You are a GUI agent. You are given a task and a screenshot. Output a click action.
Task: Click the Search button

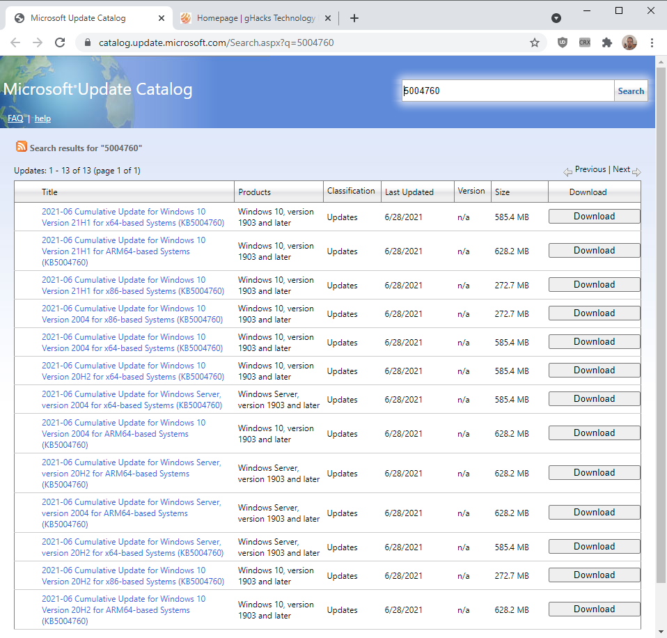631,91
